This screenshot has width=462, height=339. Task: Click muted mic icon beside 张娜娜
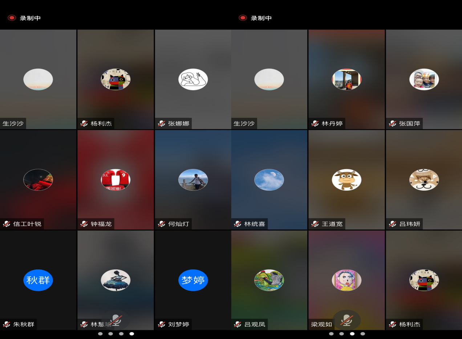pos(162,124)
